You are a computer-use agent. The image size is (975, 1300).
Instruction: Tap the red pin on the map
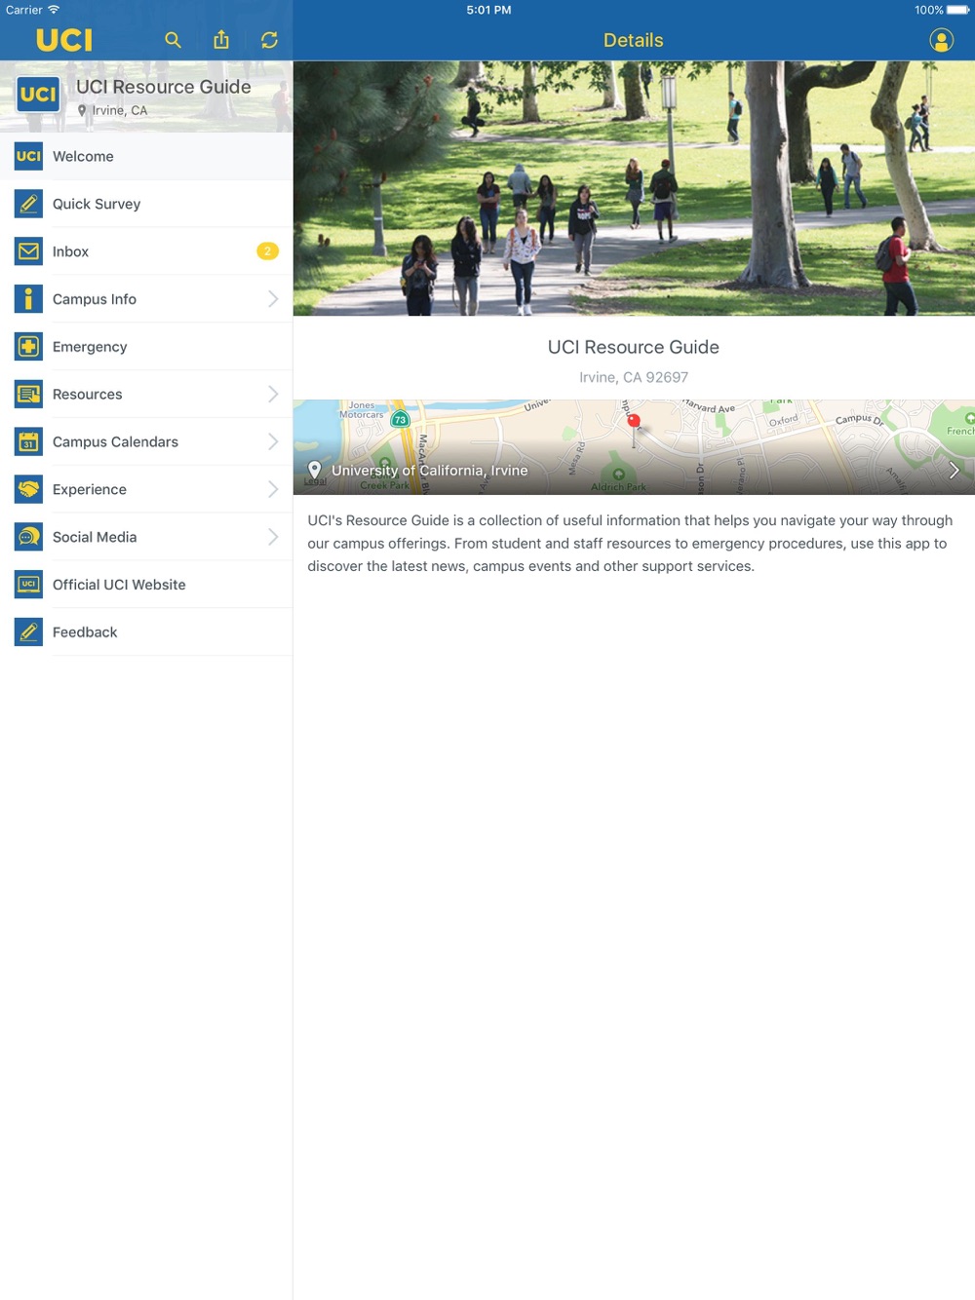click(x=634, y=422)
